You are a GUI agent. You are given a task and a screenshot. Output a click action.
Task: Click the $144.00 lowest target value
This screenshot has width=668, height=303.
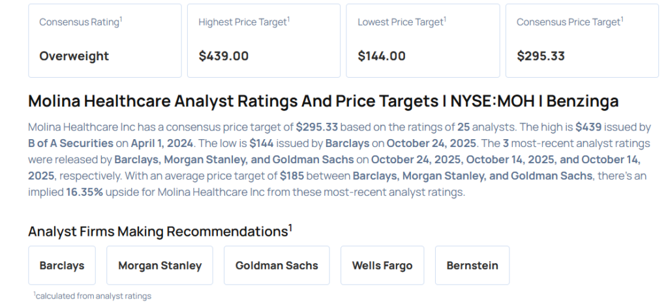coord(382,56)
